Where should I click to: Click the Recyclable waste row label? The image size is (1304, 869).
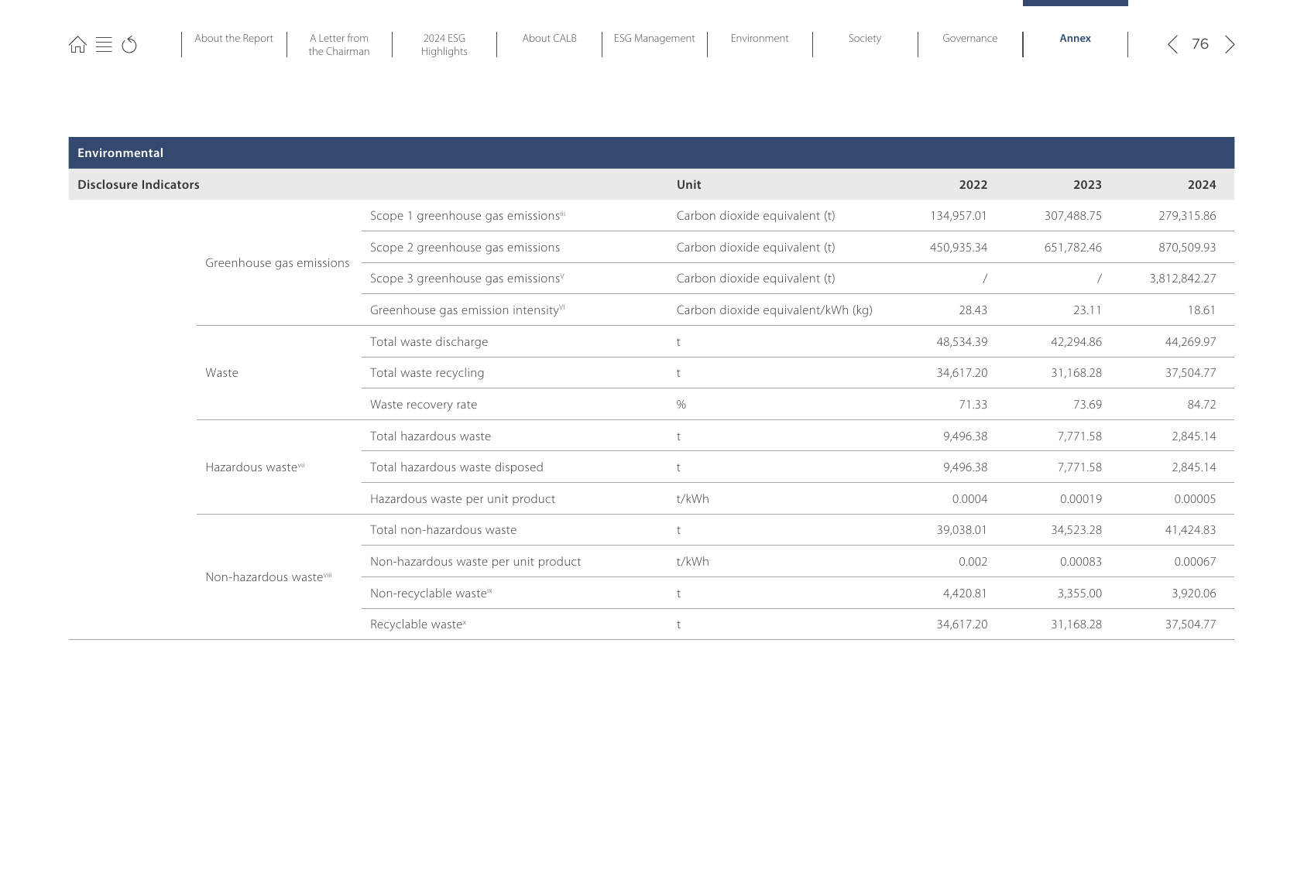coord(418,624)
